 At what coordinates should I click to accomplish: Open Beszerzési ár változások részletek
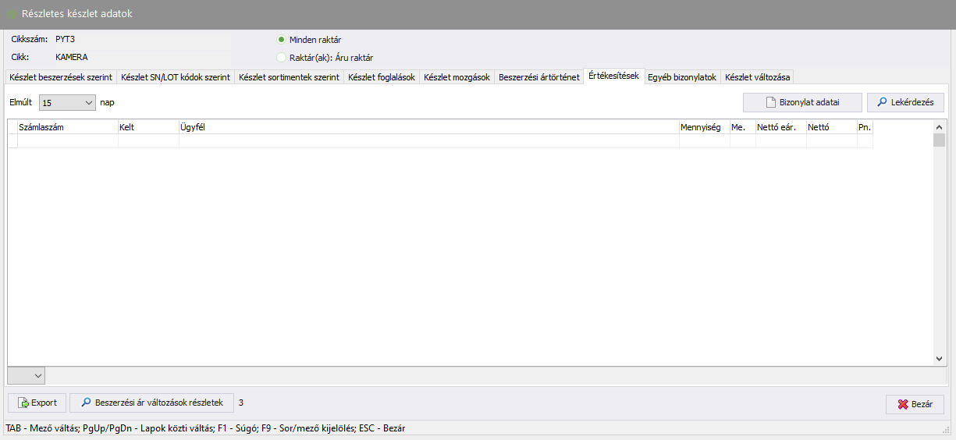click(151, 403)
